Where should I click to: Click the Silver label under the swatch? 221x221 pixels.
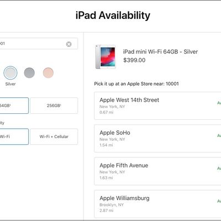[x=10, y=84]
